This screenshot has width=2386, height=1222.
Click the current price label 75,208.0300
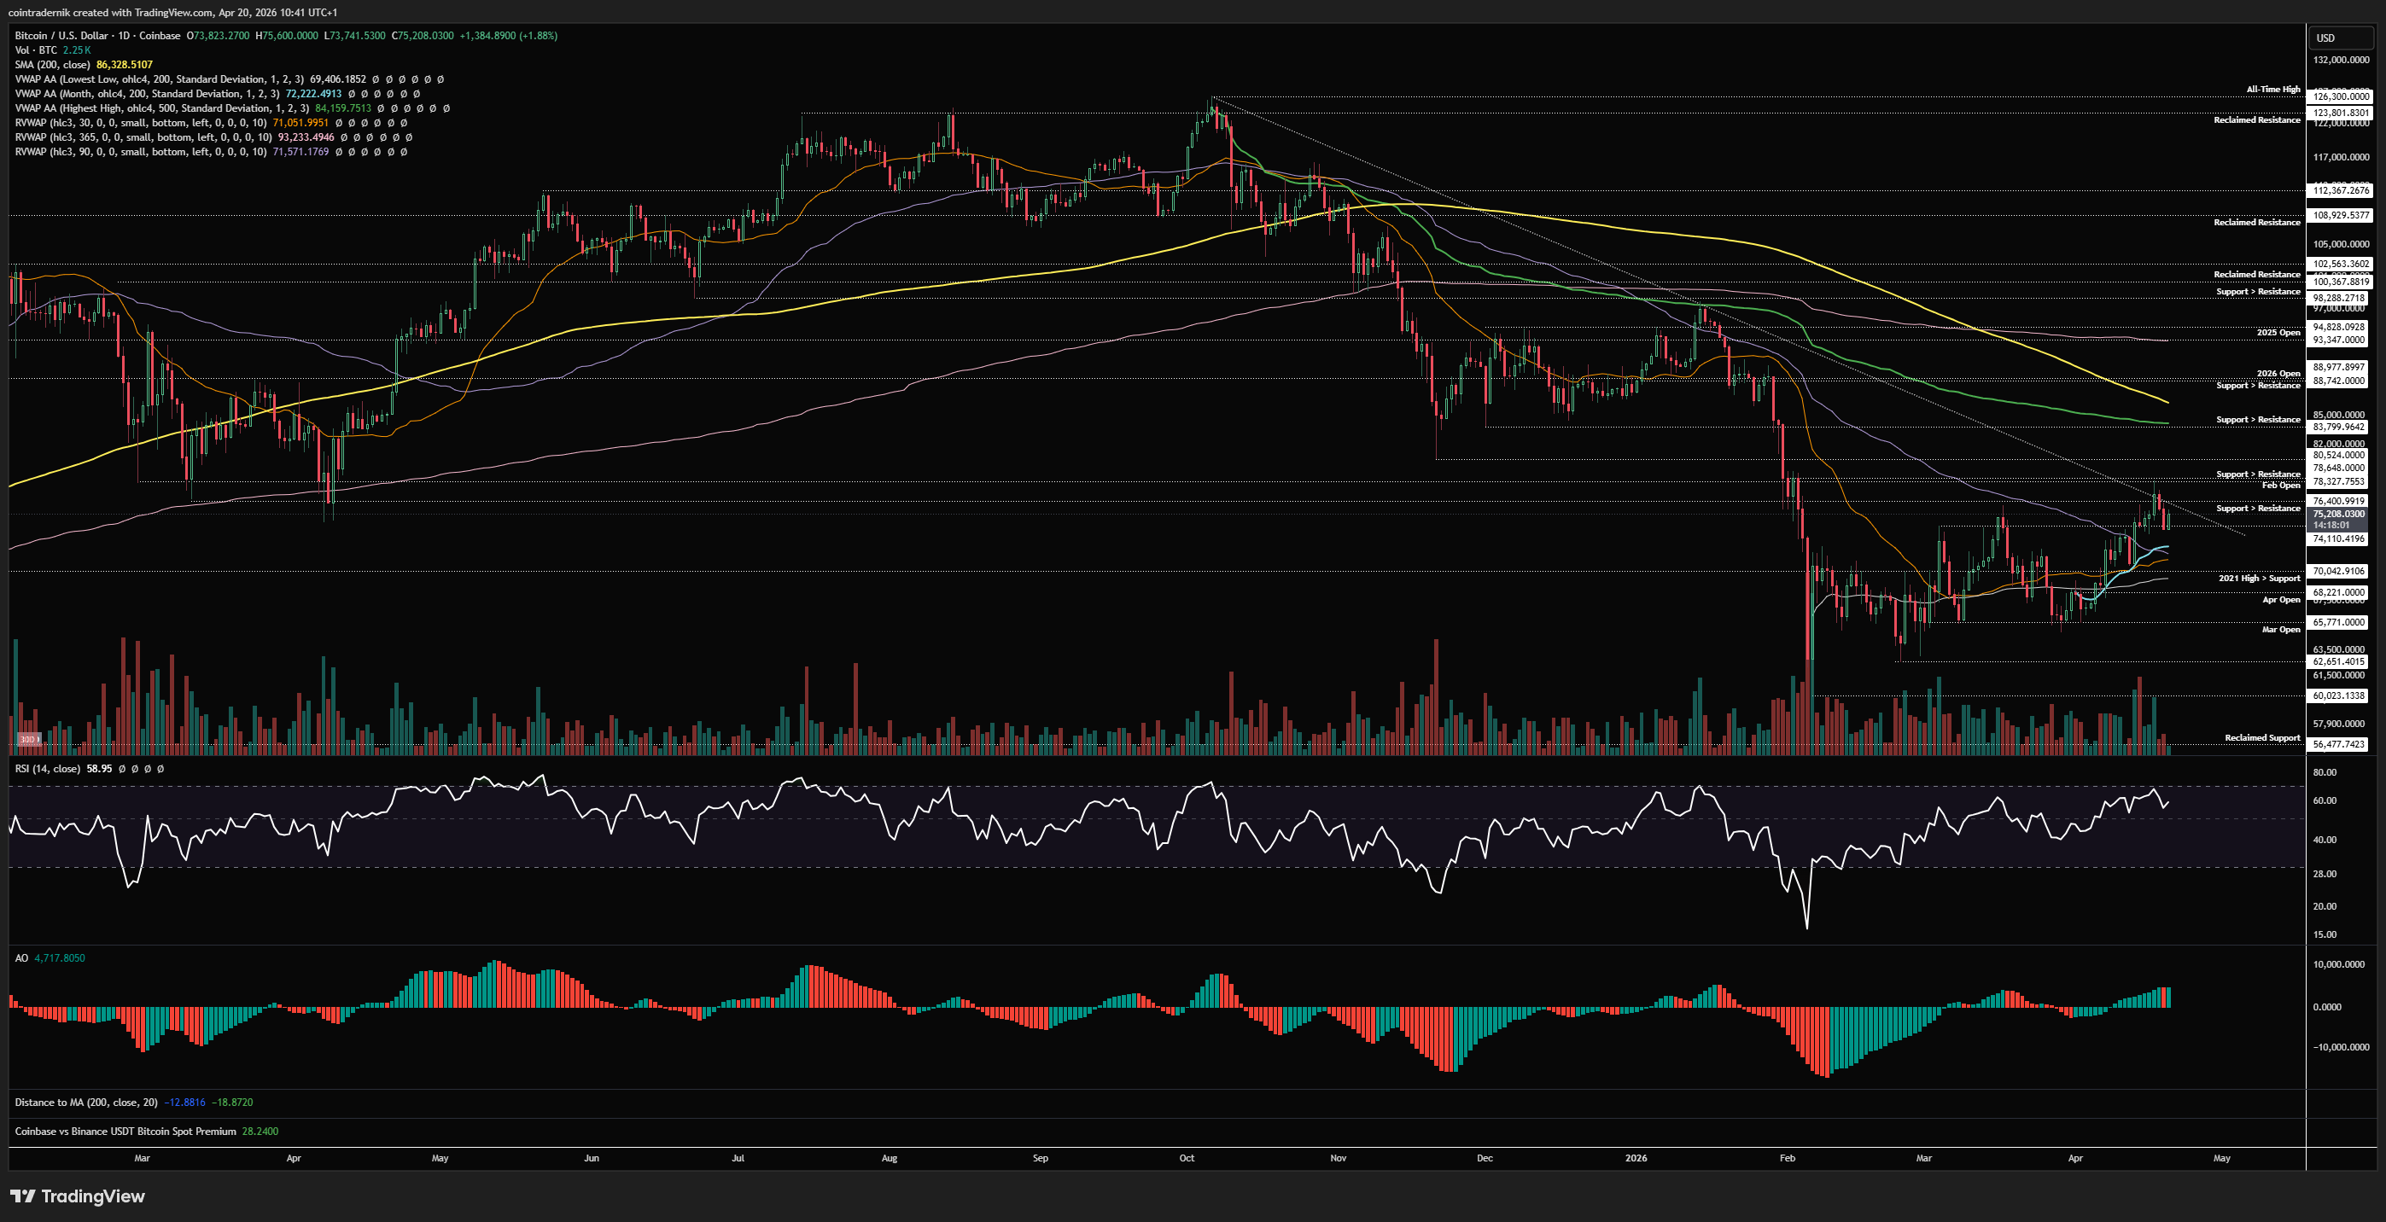(2338, 514)
